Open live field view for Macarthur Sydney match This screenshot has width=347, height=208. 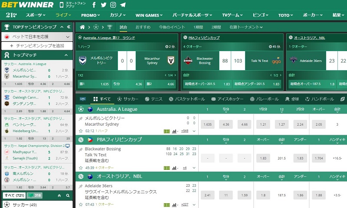coord(167,131)
